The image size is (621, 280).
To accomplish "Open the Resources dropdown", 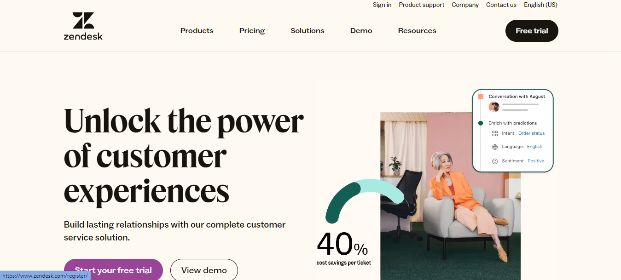I will point(417,31).
